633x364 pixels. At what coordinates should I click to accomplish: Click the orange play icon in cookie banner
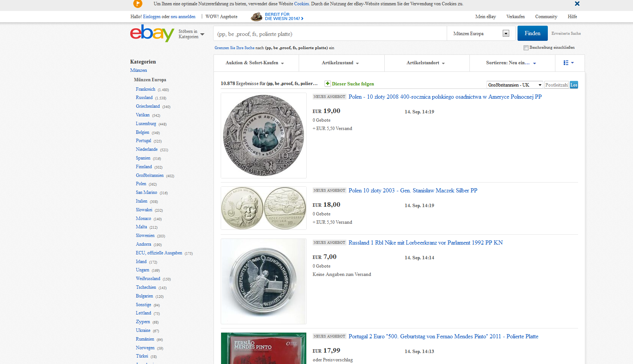click(138, 4)
